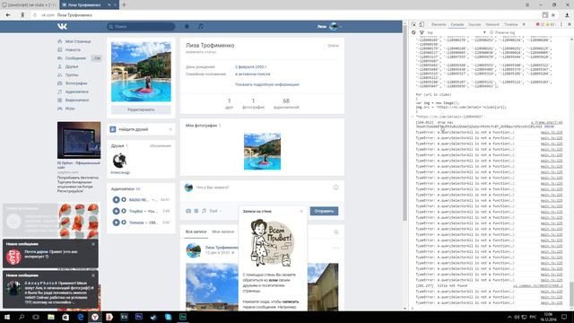Switch to the Все записи tab

tap(196, 231)
